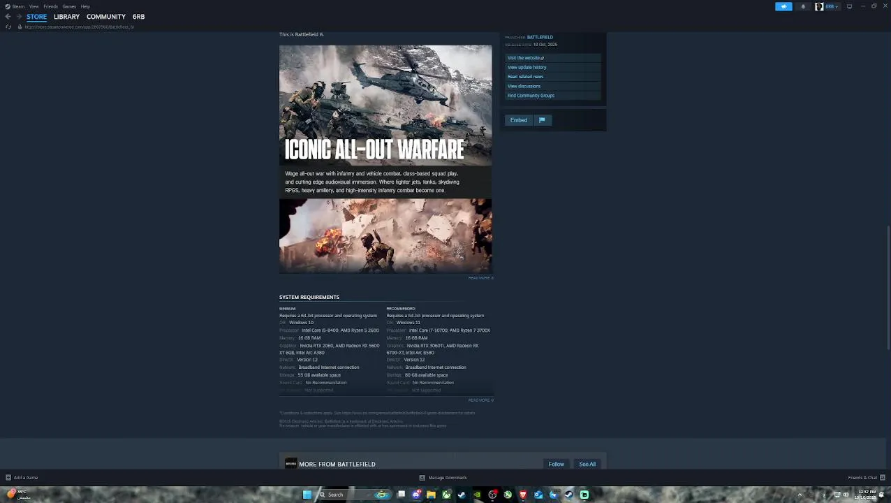The image size is (891, 503).
Task: Open the Help menu
Action: click(85, 6)
